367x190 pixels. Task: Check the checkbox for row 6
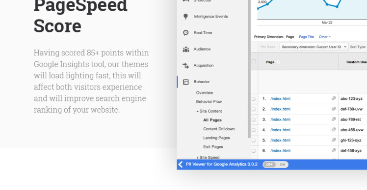pyautogui.click(x=254, y=151)
